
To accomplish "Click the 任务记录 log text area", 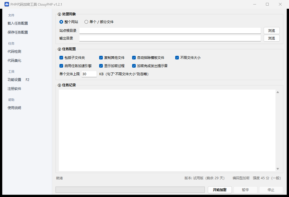I will (167, 130).
